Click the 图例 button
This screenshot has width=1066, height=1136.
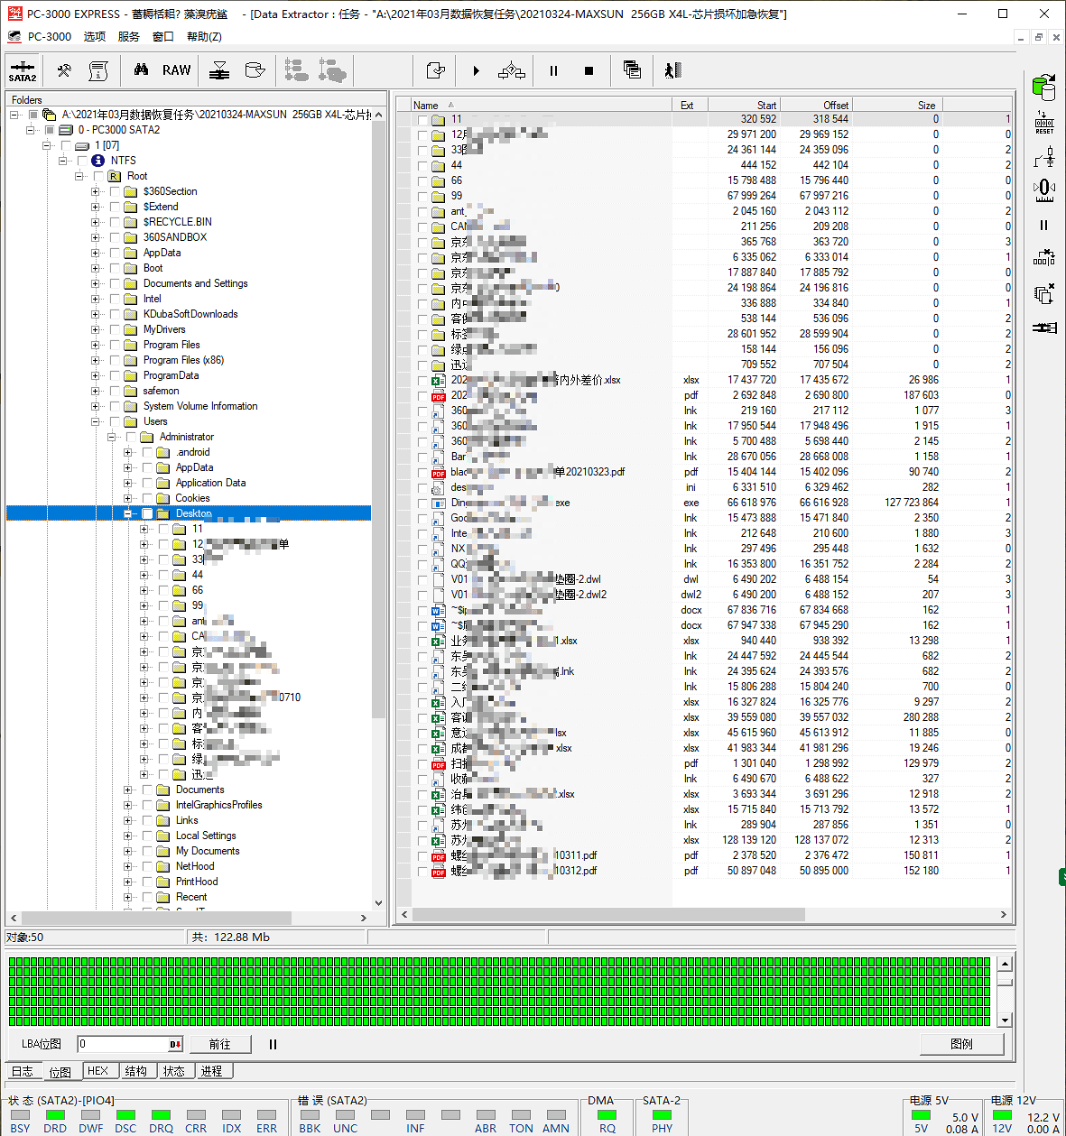961,1044
